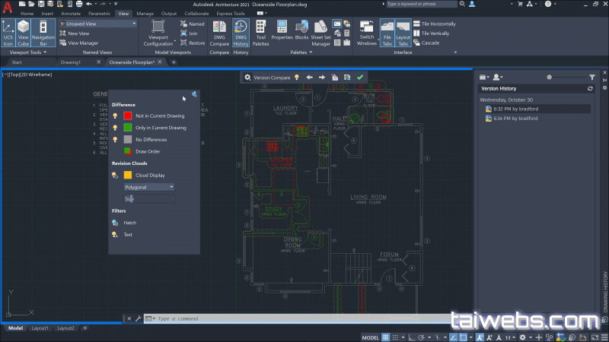Open the Unsaved View dropdown

click(x=98, y=24)
